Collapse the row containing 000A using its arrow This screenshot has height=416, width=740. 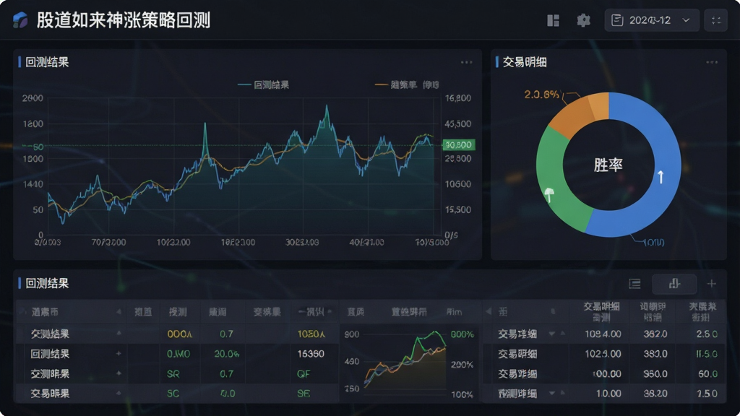(x=119, y=334)
